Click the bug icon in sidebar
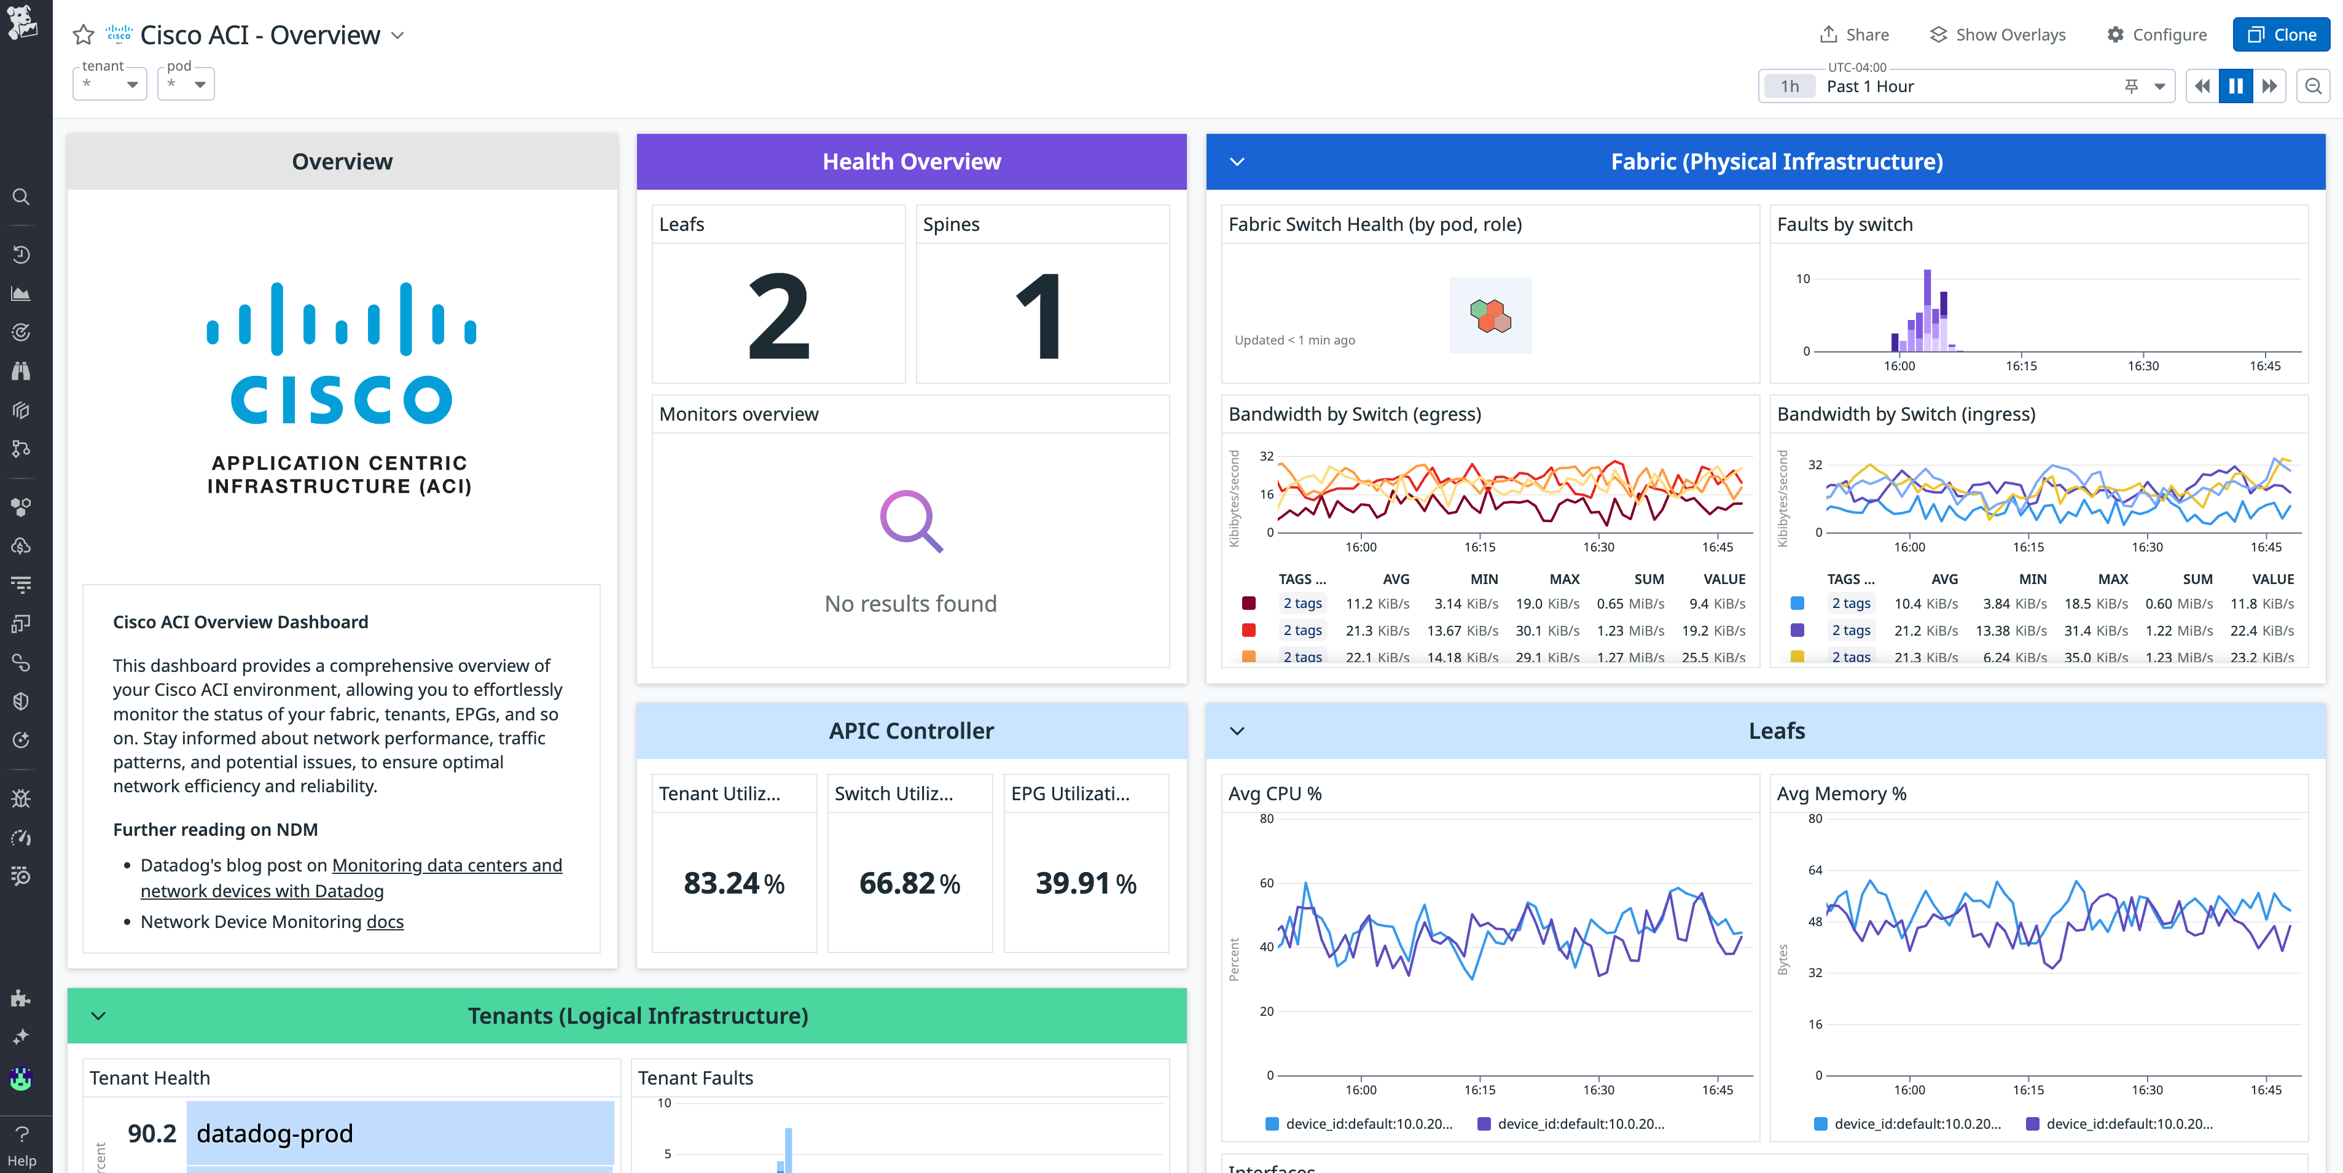 pos(21,798)
